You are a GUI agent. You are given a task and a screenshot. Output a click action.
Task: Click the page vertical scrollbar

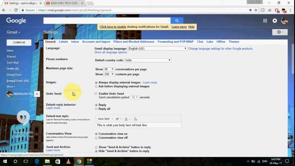pyautogui.click(x=293, y=59)
